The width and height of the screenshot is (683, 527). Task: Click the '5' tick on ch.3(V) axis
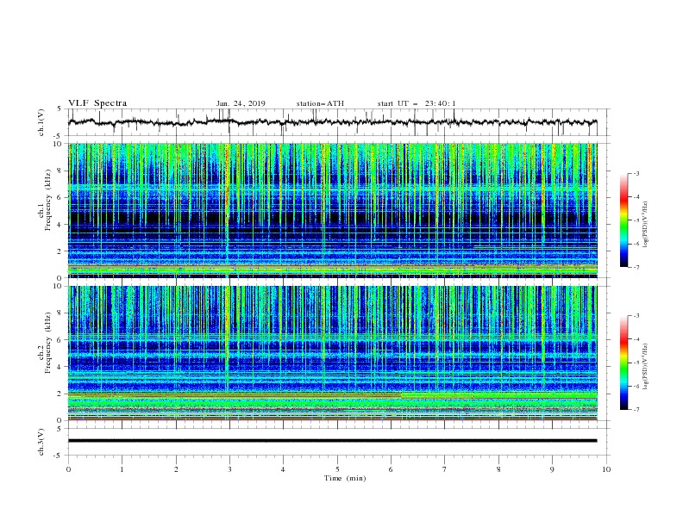(60, 429)
